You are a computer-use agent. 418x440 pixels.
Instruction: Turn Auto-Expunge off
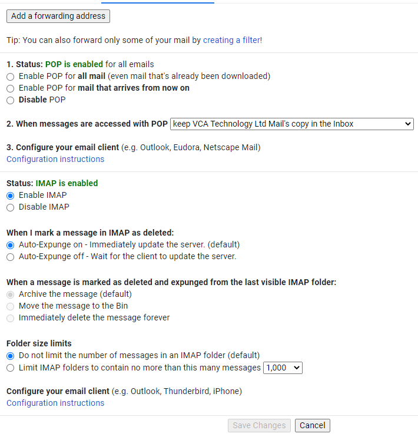(x=11, y=257)
